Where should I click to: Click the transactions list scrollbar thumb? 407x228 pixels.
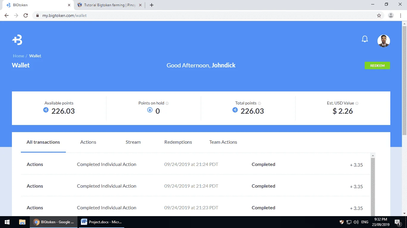tap(373, 187)
